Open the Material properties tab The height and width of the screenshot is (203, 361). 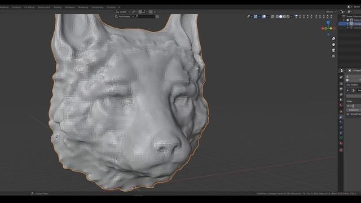pos(341,143)
